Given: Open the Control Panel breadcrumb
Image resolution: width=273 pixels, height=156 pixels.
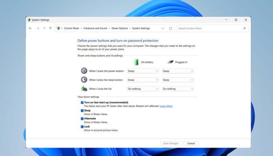Looking at the screenshot, I should pos(71,28).
